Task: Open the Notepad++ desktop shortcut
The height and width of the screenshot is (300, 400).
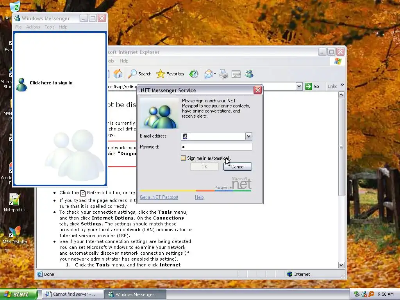Action: tap(15, 203)
